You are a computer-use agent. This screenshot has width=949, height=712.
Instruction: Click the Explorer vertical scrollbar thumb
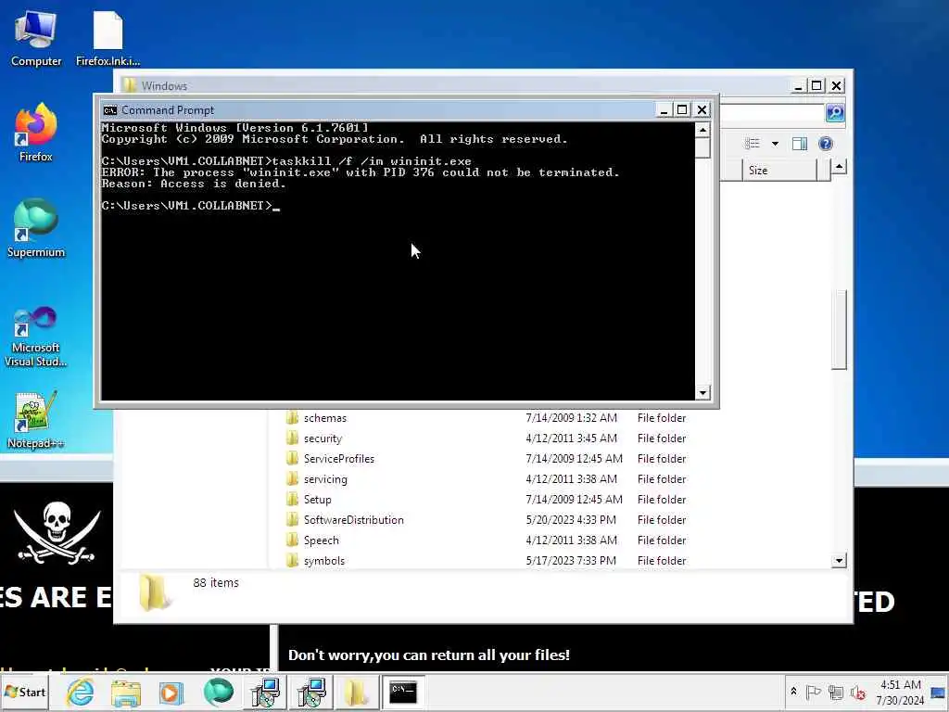(838, 329)
